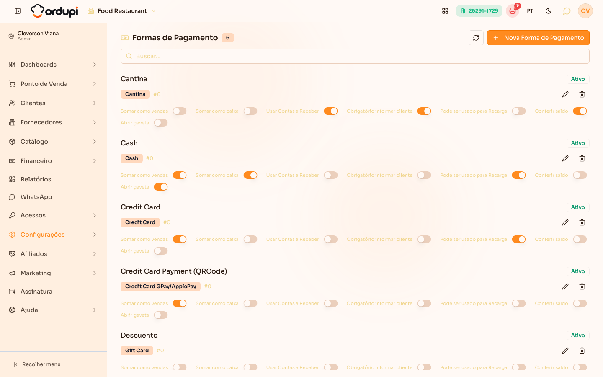
Task: Delete the Cash payment method
Action: [x=582, y=158]
